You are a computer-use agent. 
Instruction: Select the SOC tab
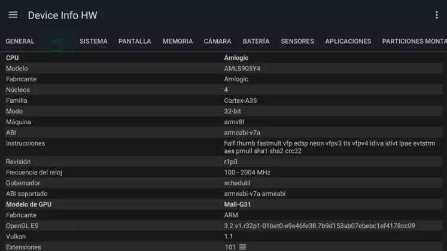[57, 41]
